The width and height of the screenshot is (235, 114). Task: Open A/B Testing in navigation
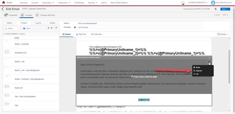point(79,3)
